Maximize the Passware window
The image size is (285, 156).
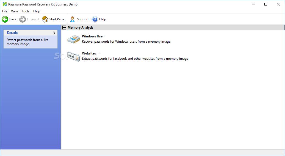[266, 4]
